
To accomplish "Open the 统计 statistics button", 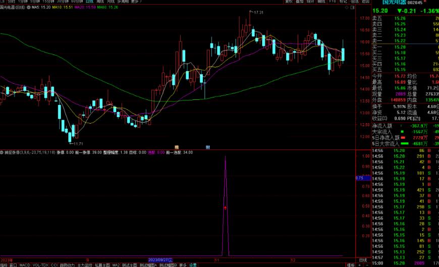I will click(310, 2).
